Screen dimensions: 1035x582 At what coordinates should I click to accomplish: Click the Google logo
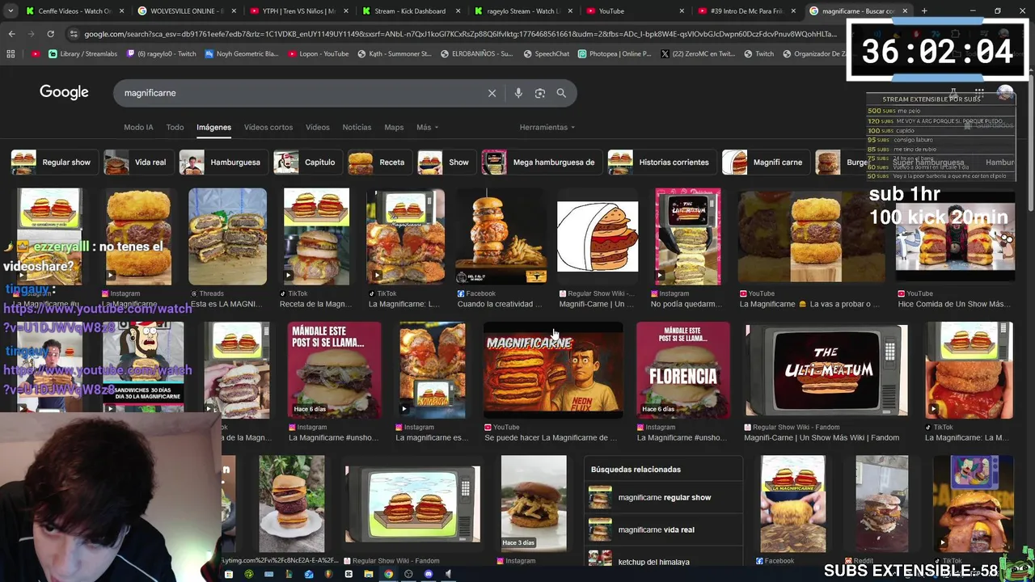64,92
